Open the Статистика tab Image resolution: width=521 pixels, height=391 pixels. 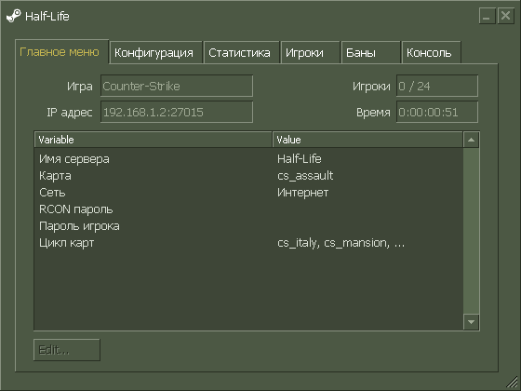241,52
